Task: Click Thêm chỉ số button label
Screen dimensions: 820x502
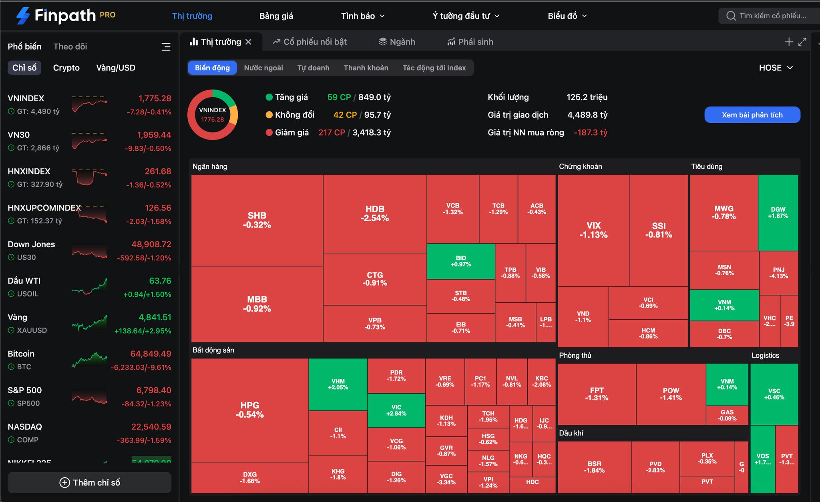Action: tap(96, 482)
